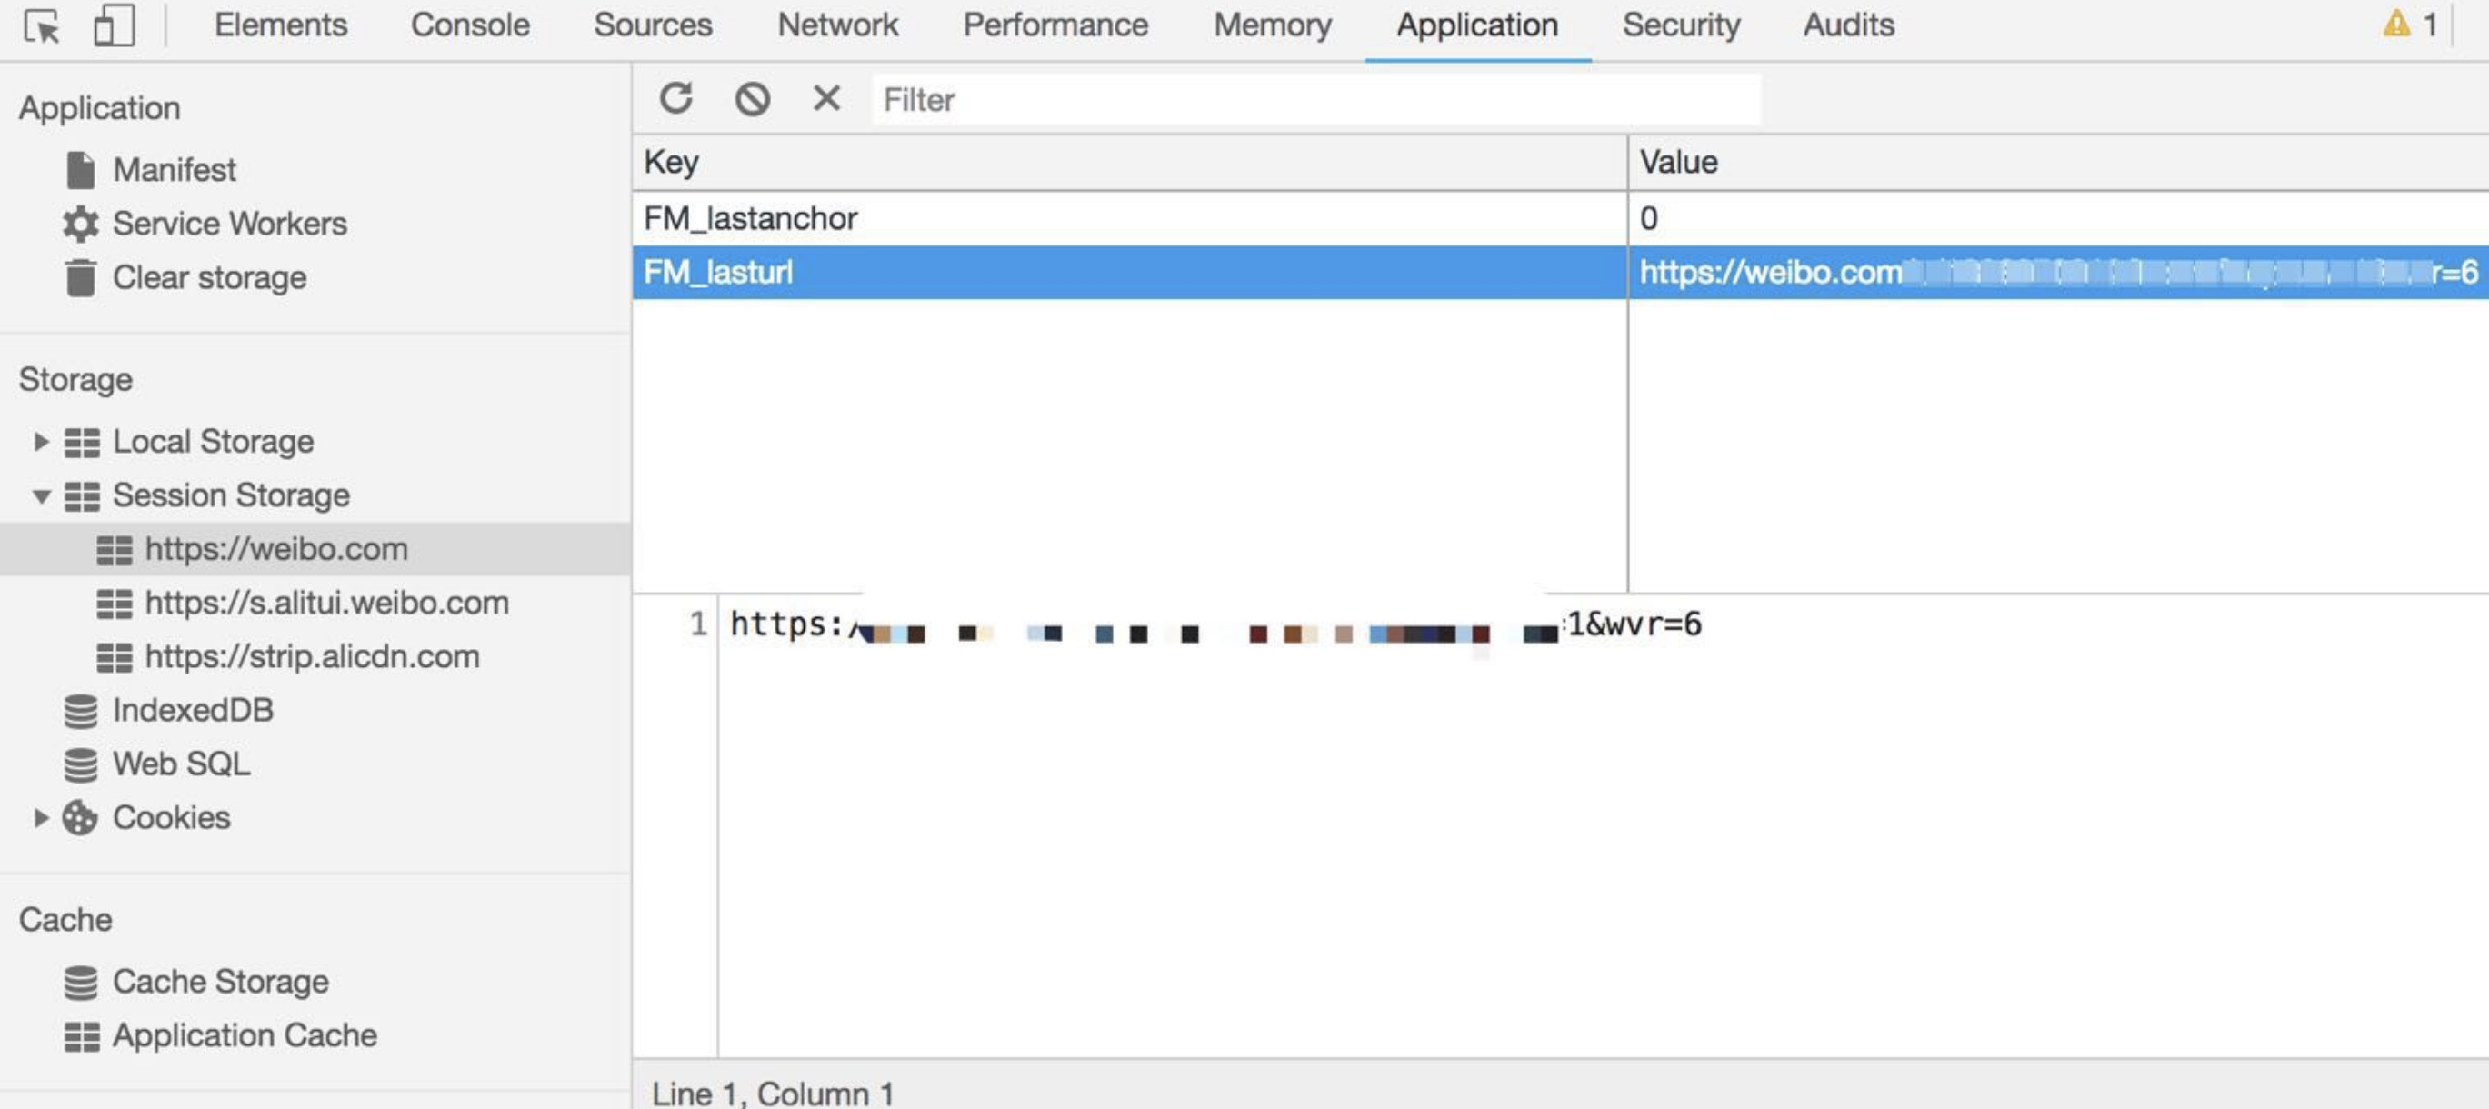Switch to the Network tab
This screenshot has height=1109, width=2489.
[x=836, y=25]
